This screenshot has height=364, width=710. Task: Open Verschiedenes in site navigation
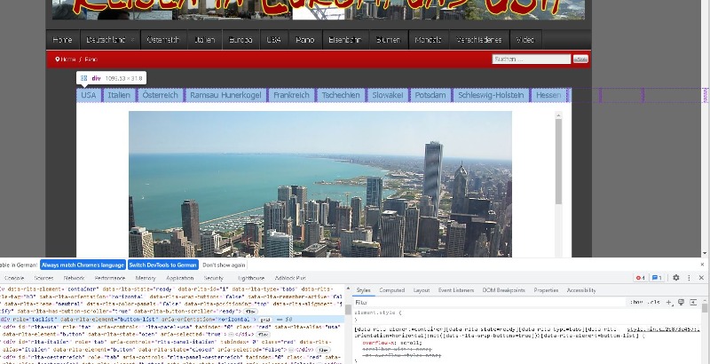[479, 40]
